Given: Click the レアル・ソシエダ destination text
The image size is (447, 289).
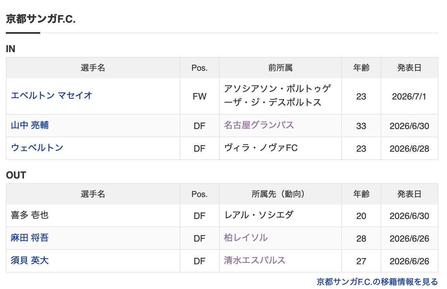Looking at the screenshot, I should coord(259,215).
